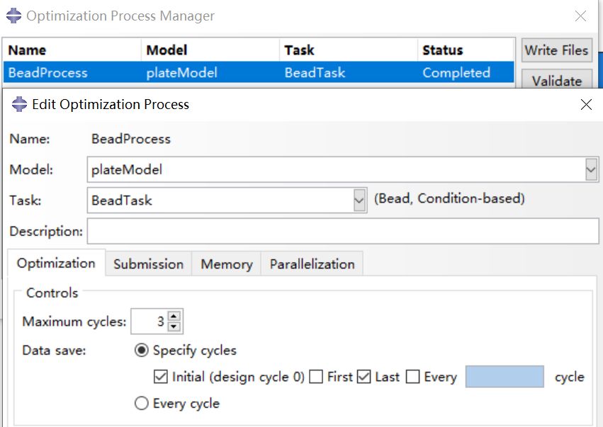Go to the Parallelization tab
The height and width of the screenshot is (427, 603).
pyautogui.click(x=312, y=264)
